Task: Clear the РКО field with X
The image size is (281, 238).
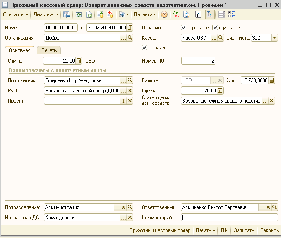Action: click(x=130, y=90)
